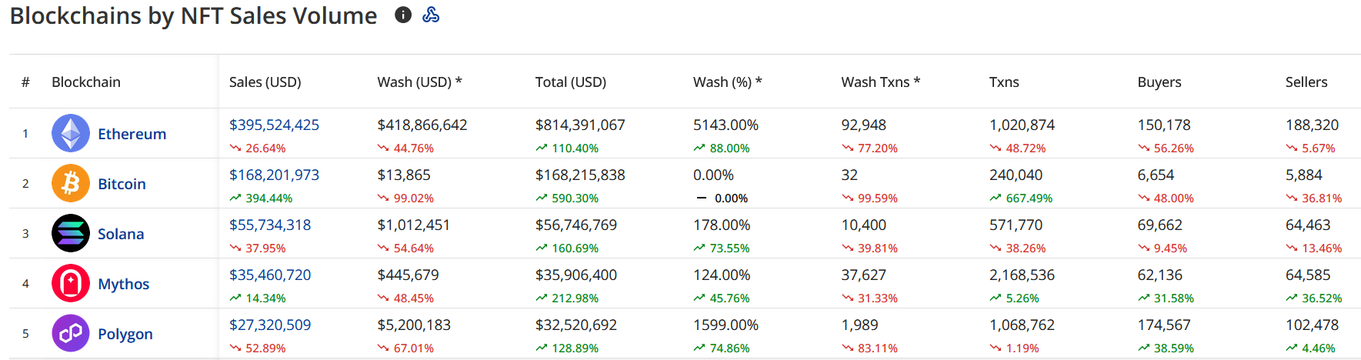This screenshot has width=1361, height=360.
Task: Select Solana txns 571,770
Action: (1016, 225)
